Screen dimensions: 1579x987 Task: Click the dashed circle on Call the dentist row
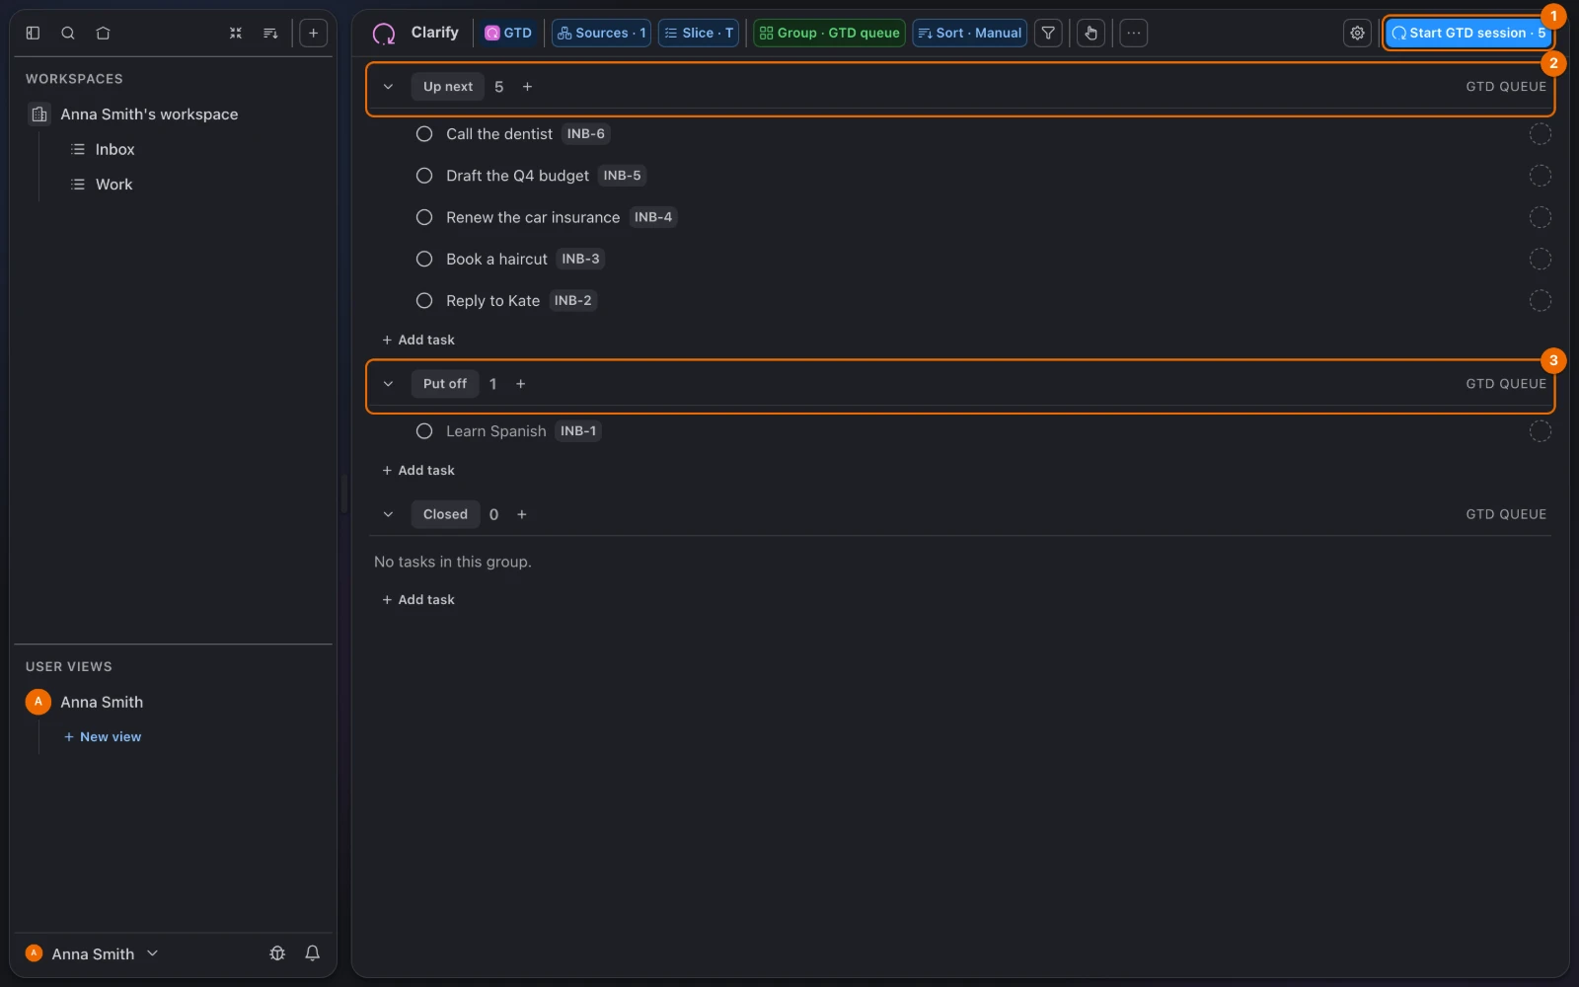tap(1540, 134)
